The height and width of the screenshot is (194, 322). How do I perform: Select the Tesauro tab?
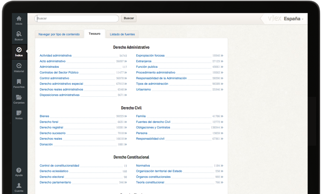coord(95,34)
